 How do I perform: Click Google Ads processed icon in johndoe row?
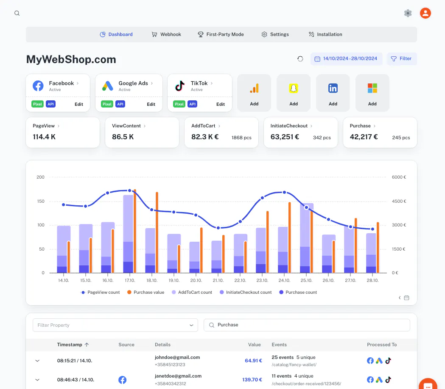pyautogui.click(x=379, y=361)
